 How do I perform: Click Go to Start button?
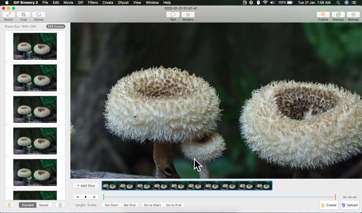coord(152,205)
